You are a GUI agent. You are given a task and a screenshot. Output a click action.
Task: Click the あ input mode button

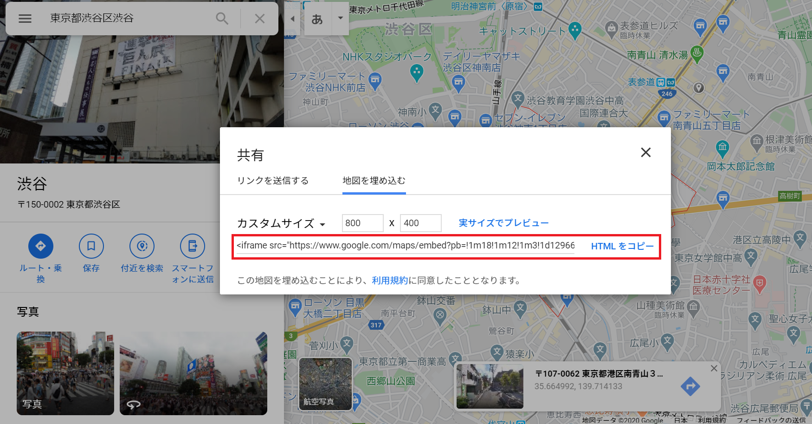pos(317,19)
